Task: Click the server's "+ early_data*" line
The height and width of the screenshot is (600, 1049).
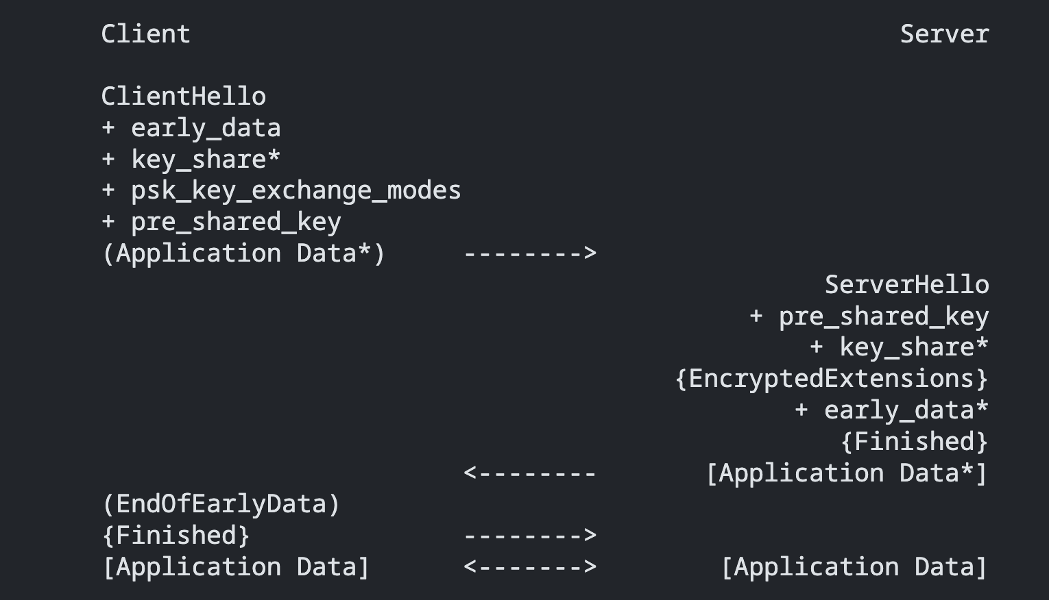Action: [x=891, y=410]
